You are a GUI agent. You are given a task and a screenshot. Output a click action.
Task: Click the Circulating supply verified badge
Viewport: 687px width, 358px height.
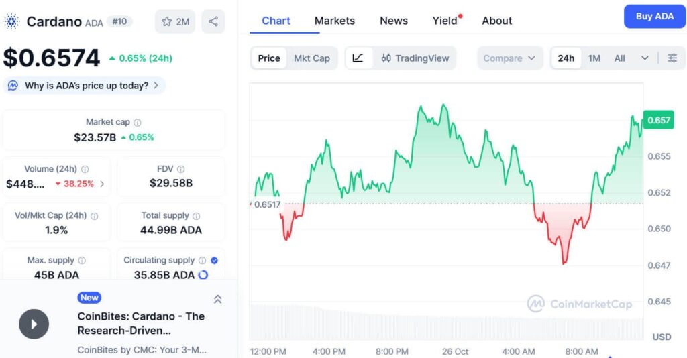[x=214, y=260]
